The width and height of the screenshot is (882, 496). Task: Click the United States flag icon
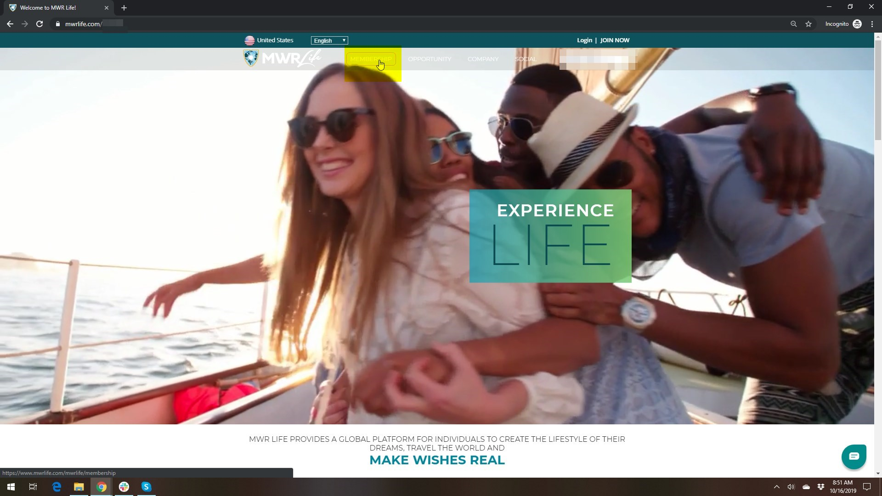(x=249, y=40)
